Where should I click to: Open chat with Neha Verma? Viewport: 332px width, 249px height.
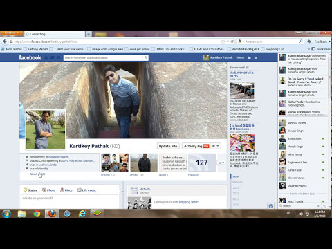coord(302,154)
